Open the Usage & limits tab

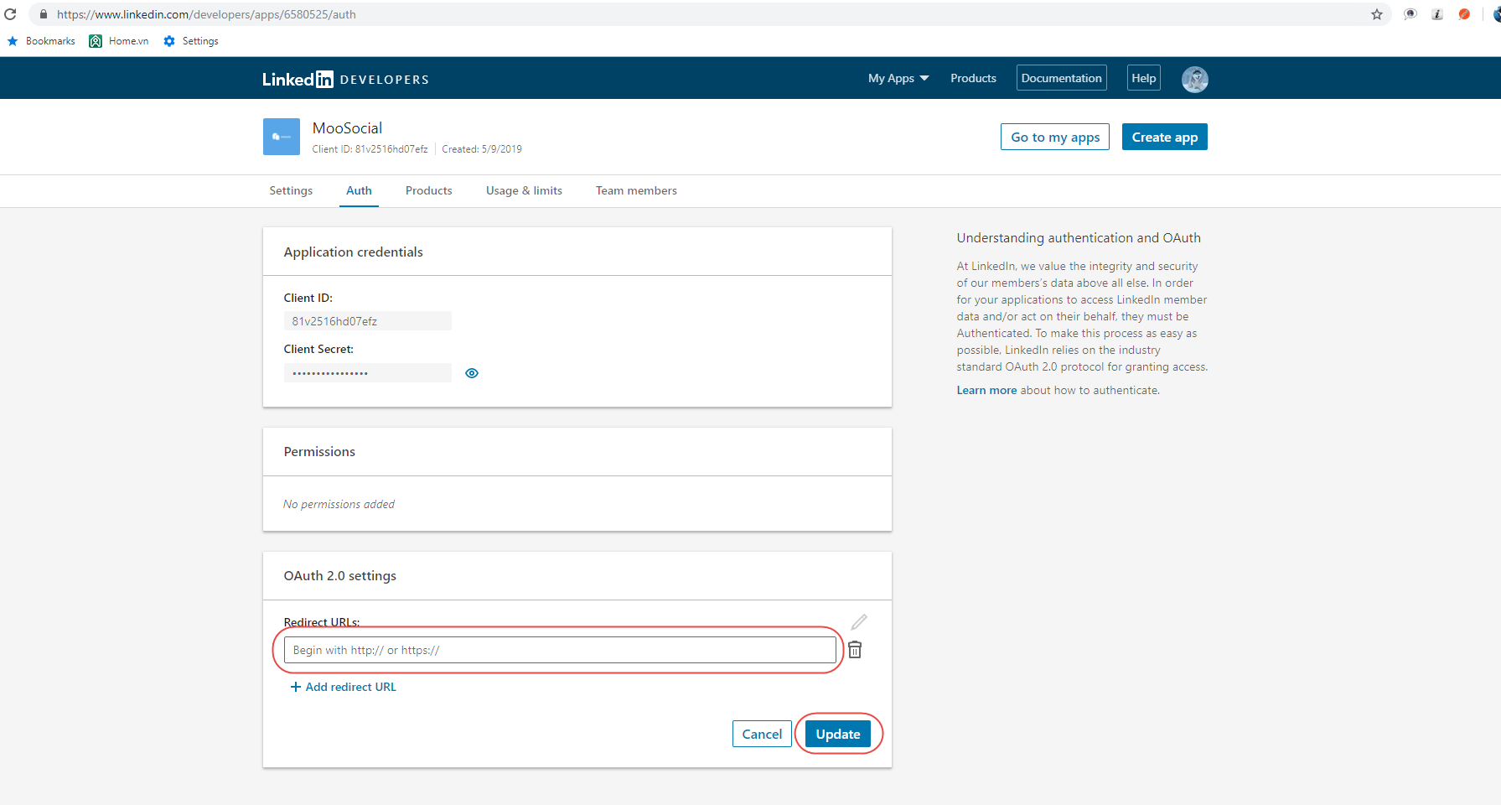pyautogui.click(x=524, y=190)
